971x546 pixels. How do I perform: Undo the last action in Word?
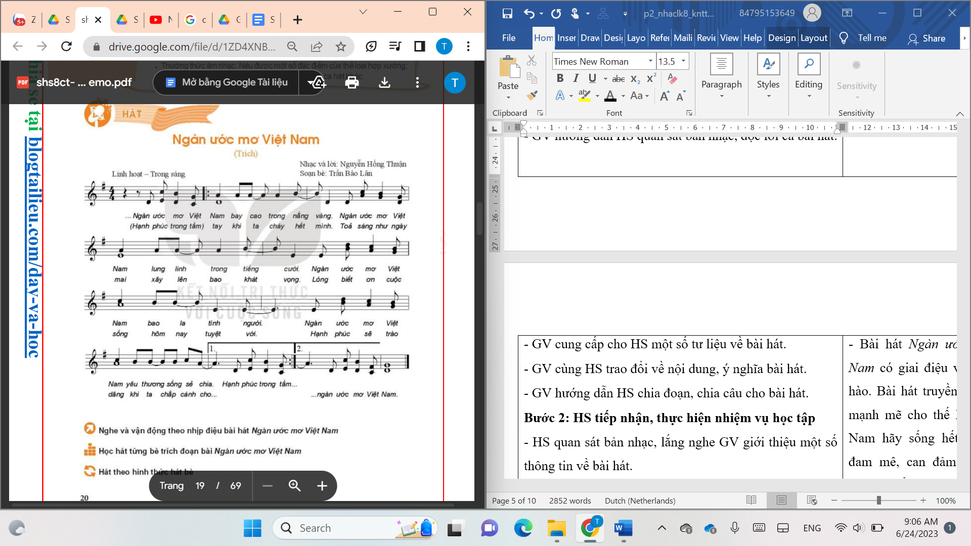coord(529,14)
